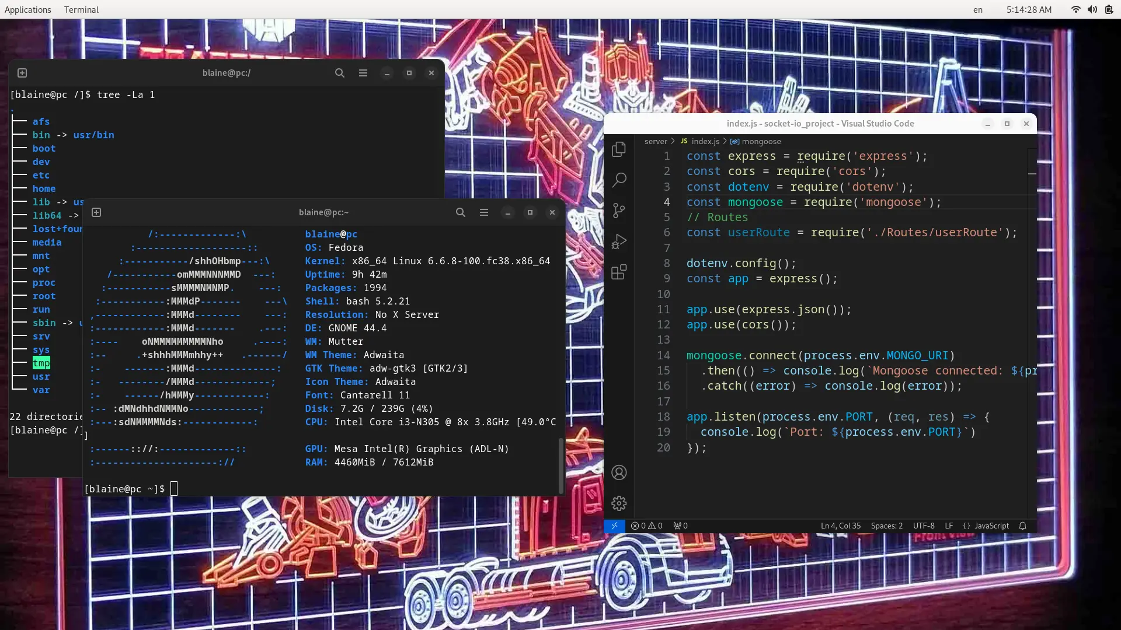Click the 'tree -La 1' command text
The height and width of the screenshot is (630, 1121).
(x=126, y=94)
